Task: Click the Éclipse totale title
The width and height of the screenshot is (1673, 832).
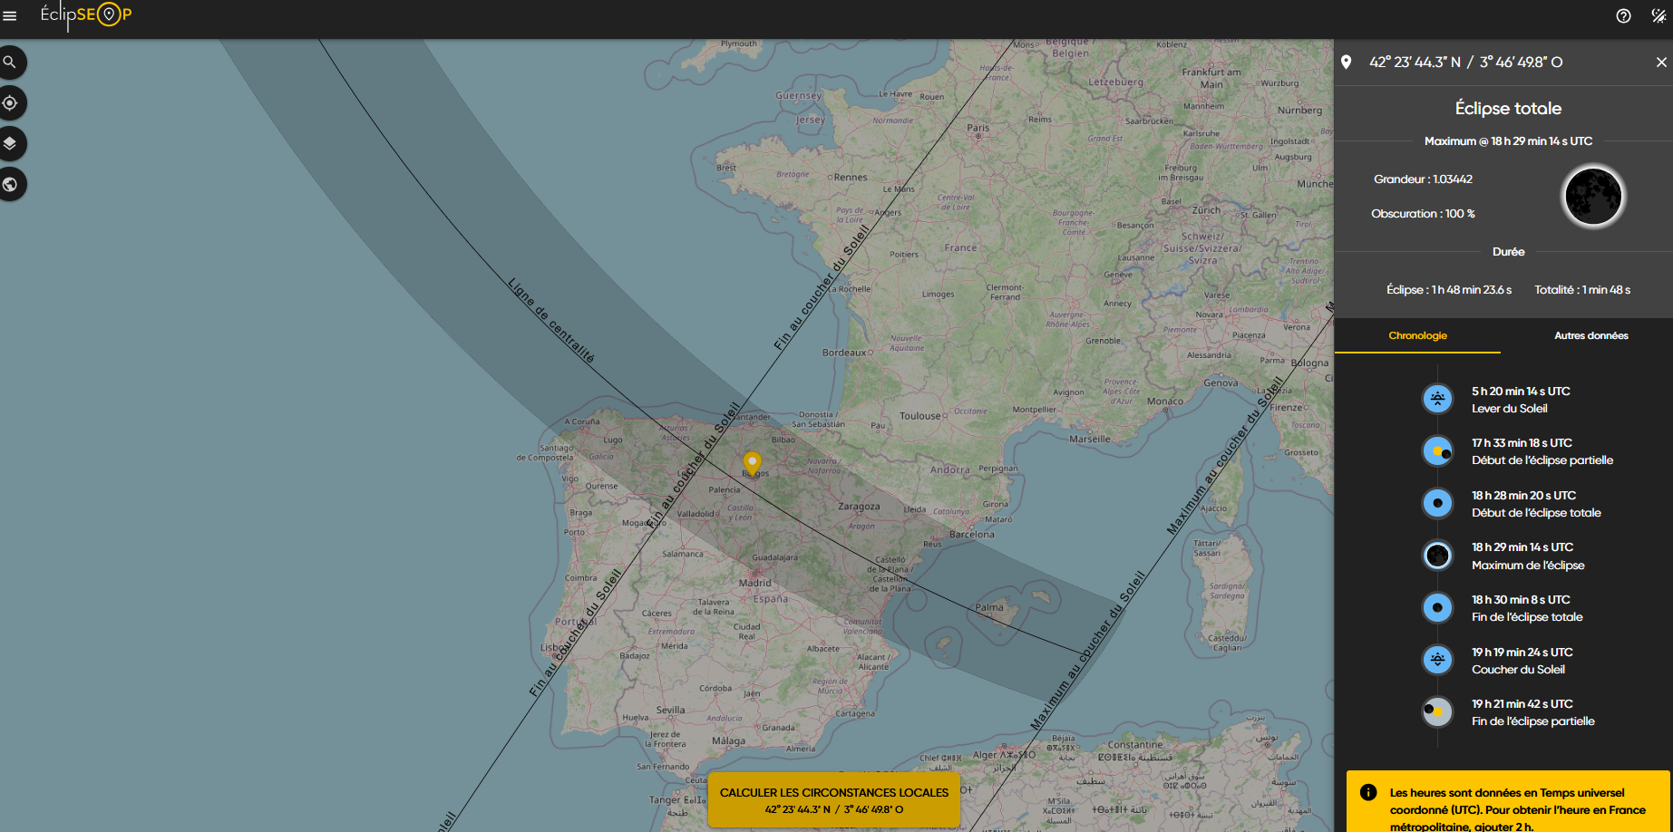Action: pos(1508,108)
